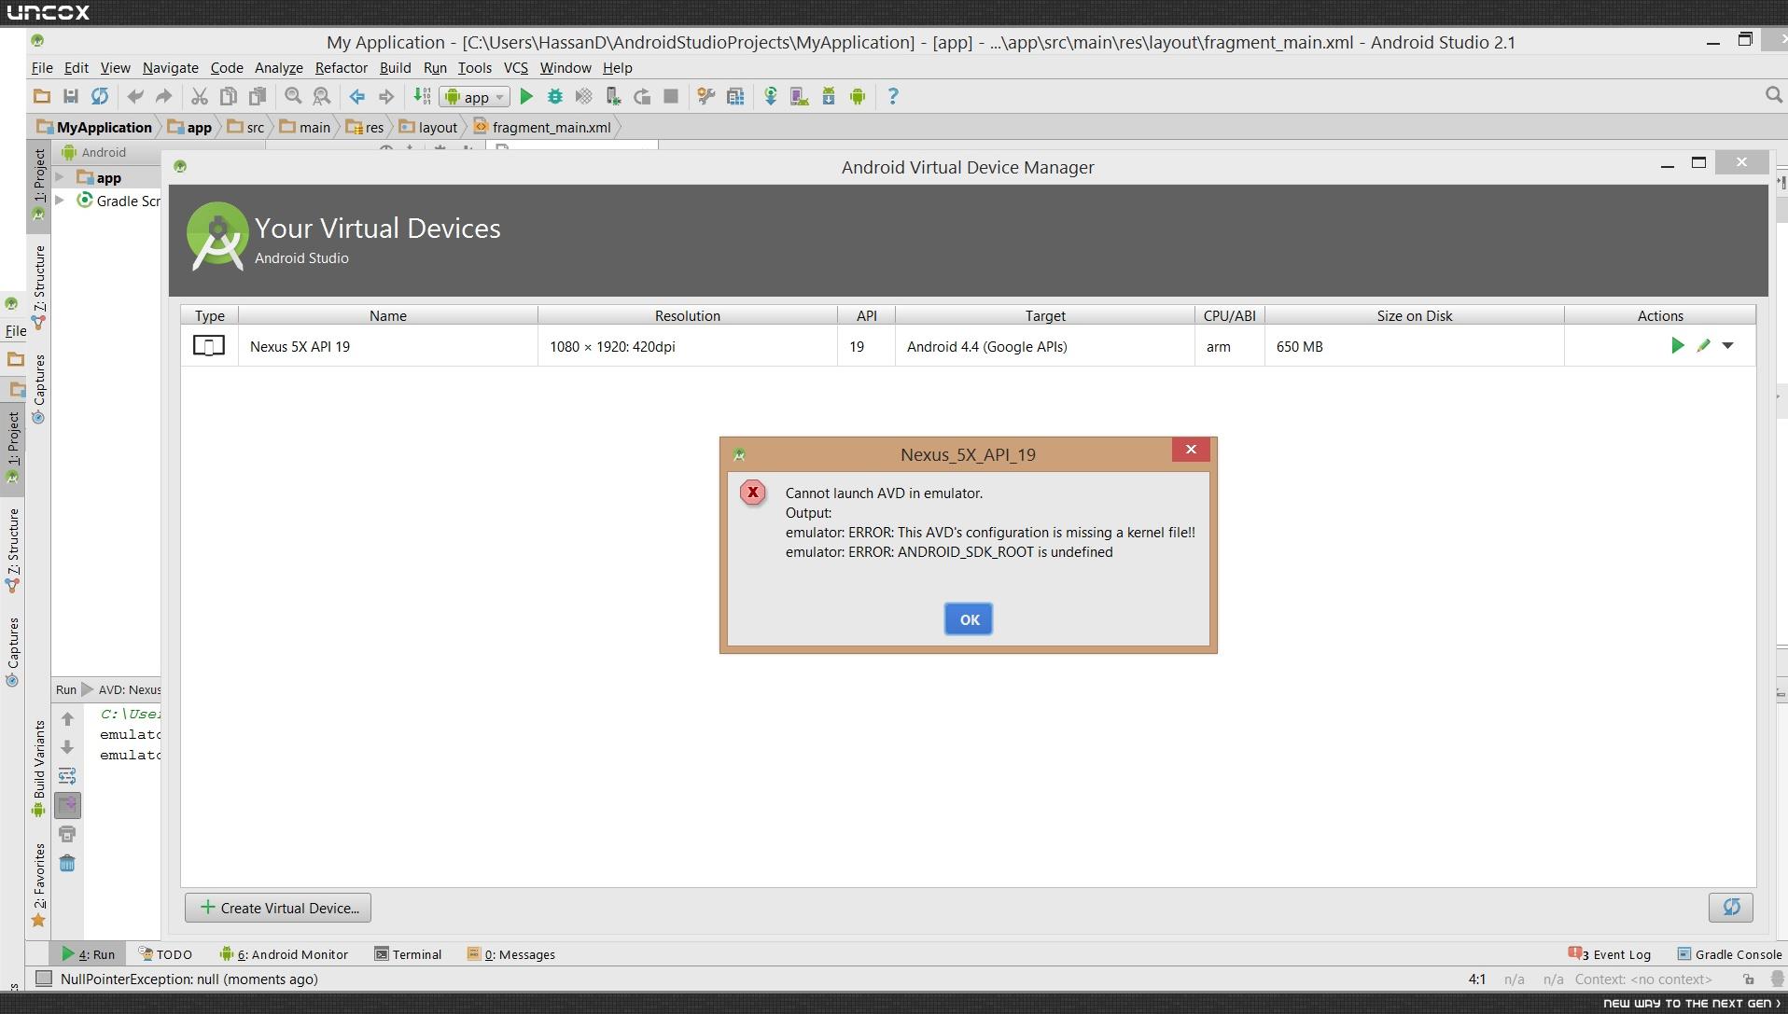Click the Help question mark icon

(893, 96)
